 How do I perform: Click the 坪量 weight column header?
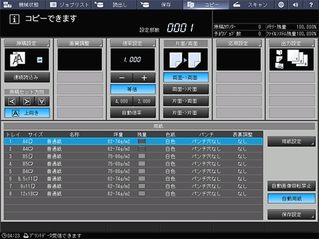pos(118,134)
